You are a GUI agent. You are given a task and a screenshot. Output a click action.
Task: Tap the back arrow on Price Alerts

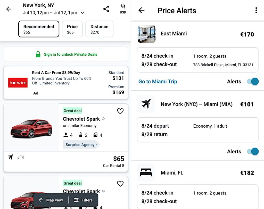pyautogui.click(x=141, y=10)
